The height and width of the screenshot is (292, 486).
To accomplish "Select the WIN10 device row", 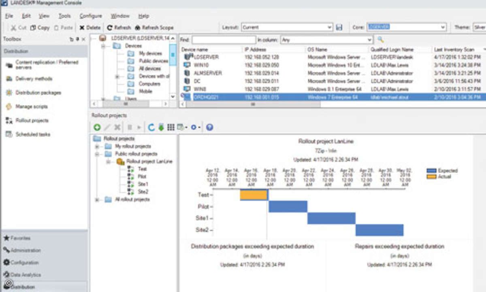I will [x=332, y=65].
